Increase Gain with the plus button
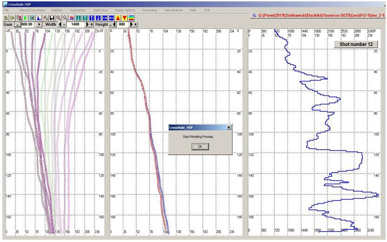Viewport: 387px width, 242px height. 39,24
